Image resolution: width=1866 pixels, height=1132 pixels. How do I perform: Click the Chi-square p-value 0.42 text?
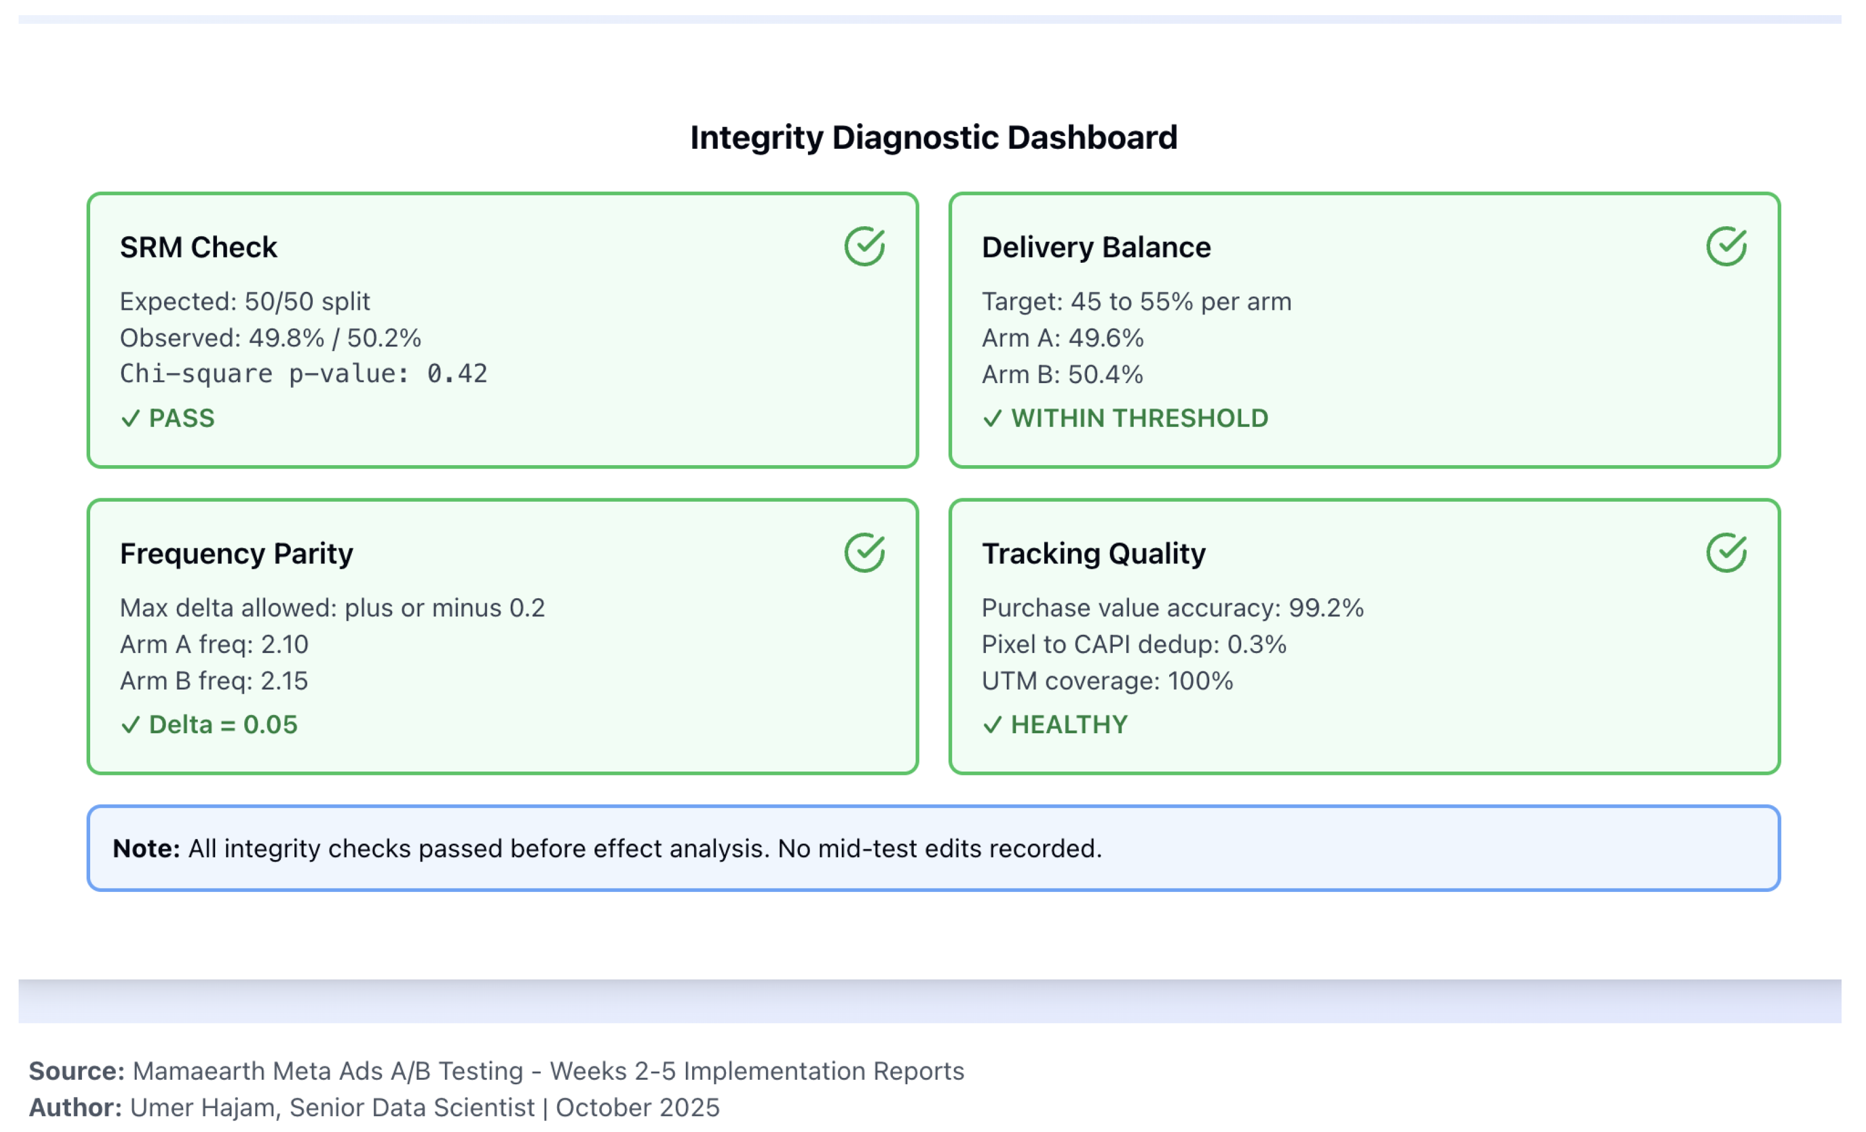tap(303, 373)
